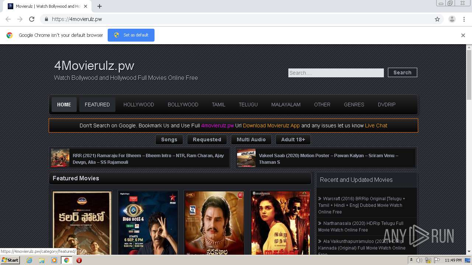Open the TAMIL navigation item
The height and width of the screenshot is (265, 472).
pos(219,105)
